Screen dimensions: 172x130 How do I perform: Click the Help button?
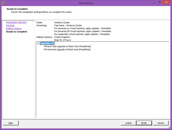point(11,123)
